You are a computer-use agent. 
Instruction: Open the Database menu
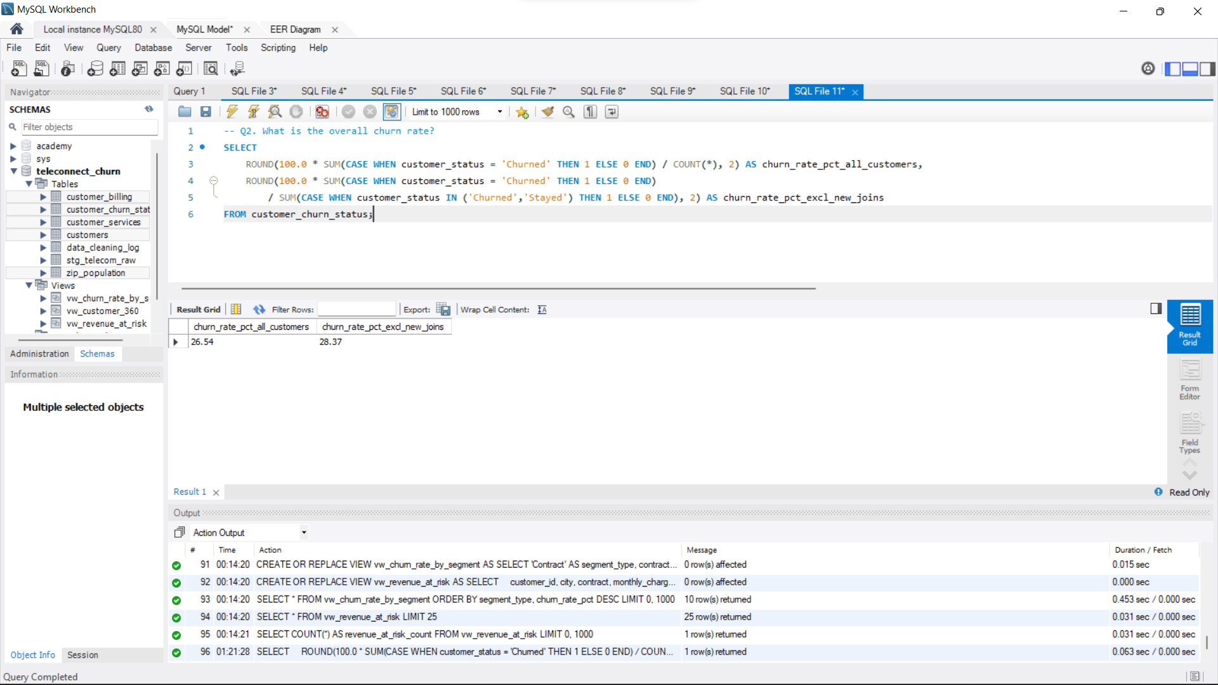153,48
